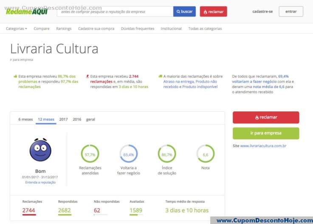Go to Rankings page
The height and width of the screenshot is (224, 313).
(64, 28)
